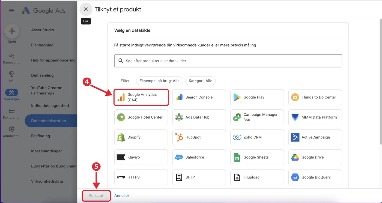Choose the SFTP data source
The image size is (382, 203).
click(x=199, y=177)
